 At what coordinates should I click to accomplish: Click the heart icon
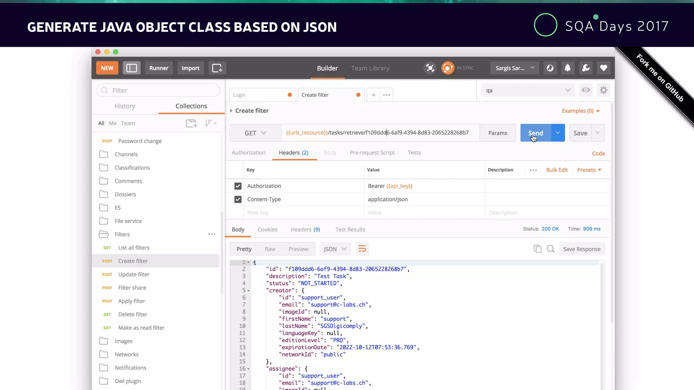point(604,68)
